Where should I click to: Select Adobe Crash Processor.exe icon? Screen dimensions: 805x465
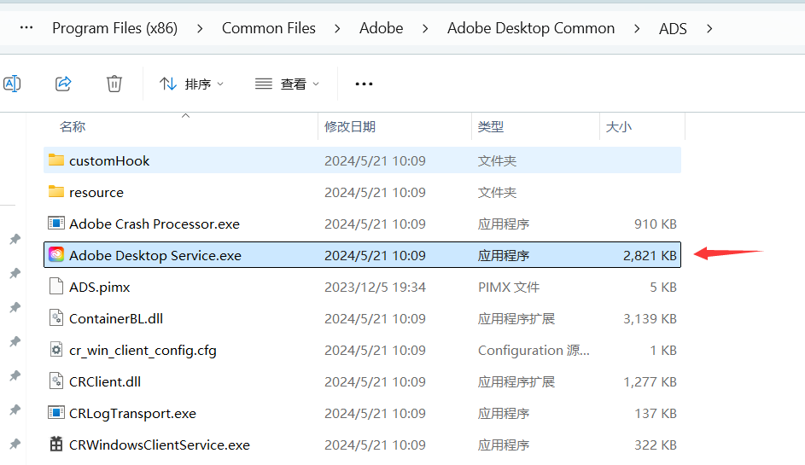pos(56,224)
